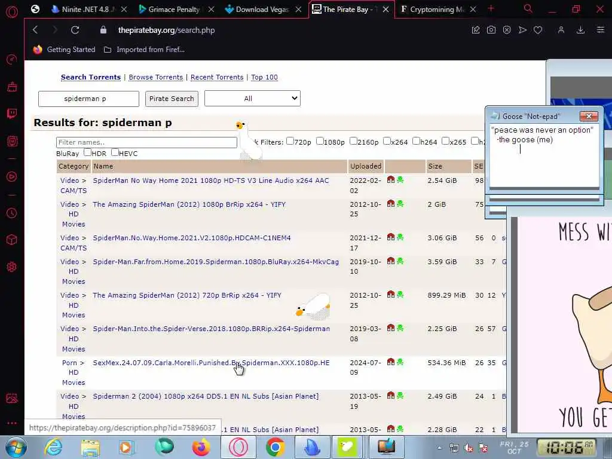Screen dimensions: 612x459
Task: Open SpiderMan No Way Home 2021 HD-TS torrent
Action: pyautogui.click(x=211, y=180)
